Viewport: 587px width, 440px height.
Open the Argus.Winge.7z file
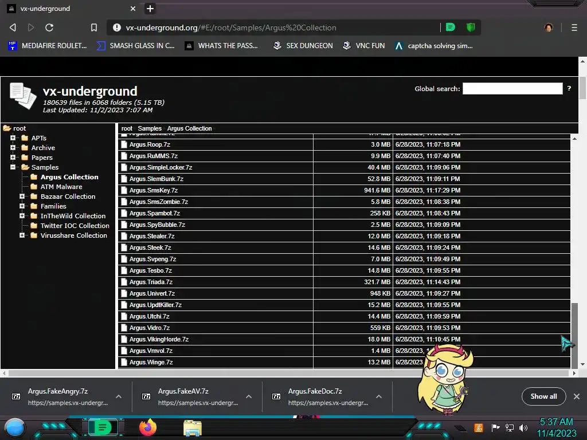[x=151, y=362]
